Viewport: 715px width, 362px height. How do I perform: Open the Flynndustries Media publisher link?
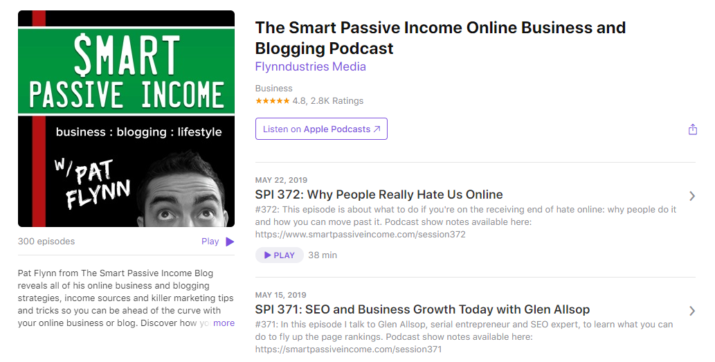tap(311, 66)
